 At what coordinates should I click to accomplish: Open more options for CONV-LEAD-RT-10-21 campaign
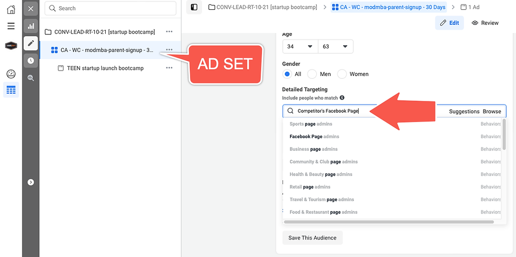[169, 31]
